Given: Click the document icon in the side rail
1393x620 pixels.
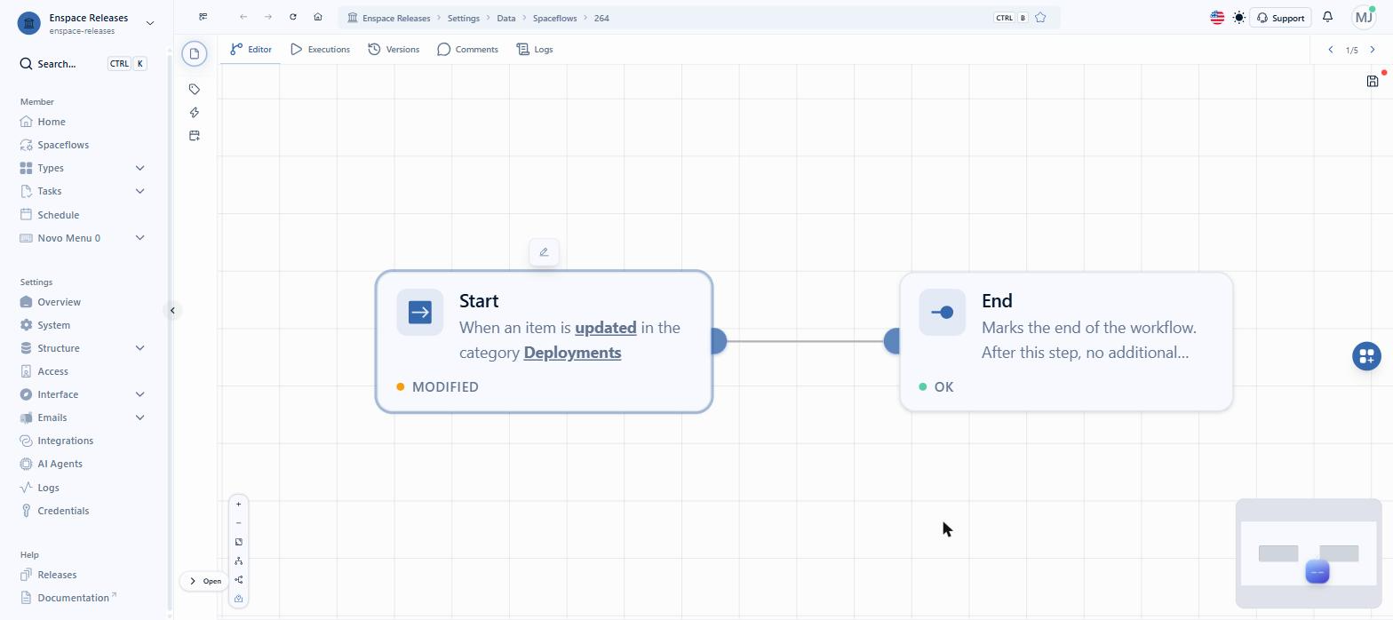Looking at the screenshot, I should 195,53.
